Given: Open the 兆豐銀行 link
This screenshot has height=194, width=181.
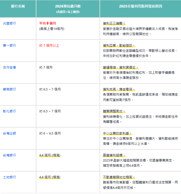Looking at the screenshot, I should click(10, 23).
